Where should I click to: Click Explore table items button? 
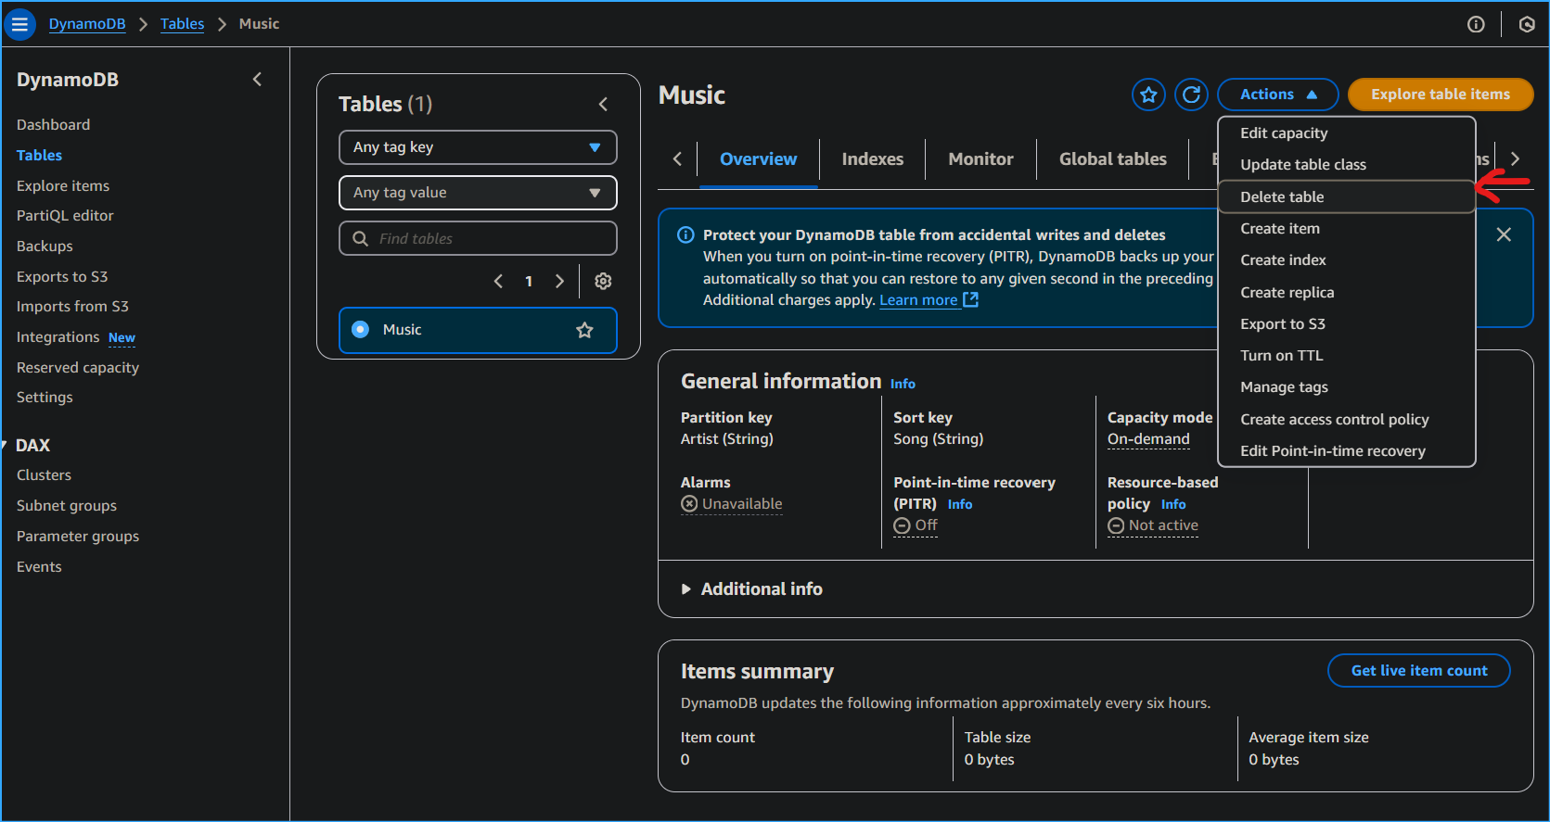point(1440,95)
